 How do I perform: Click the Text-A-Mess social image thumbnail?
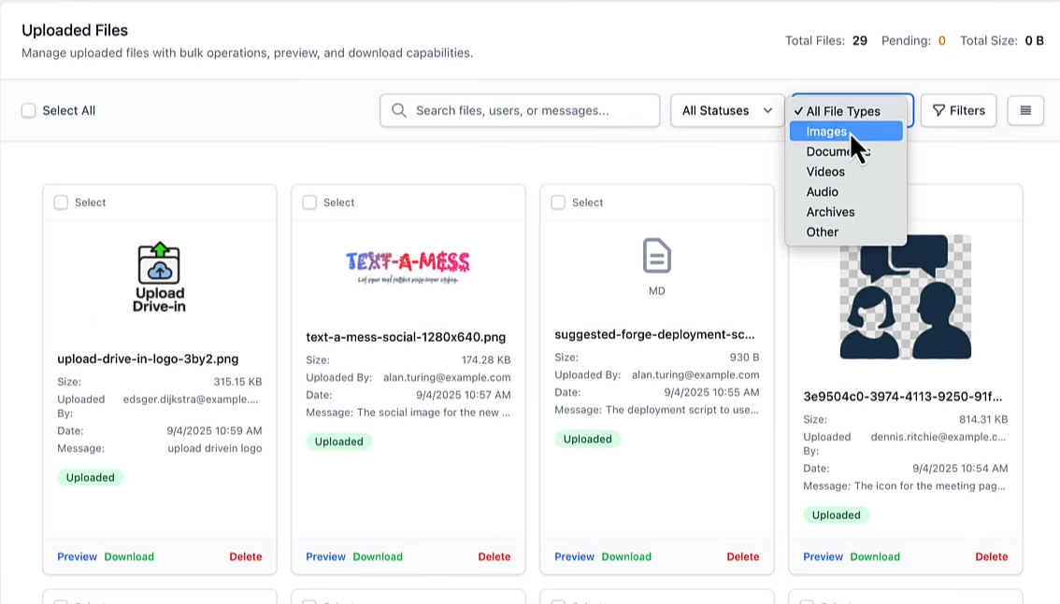pos(408,266)
